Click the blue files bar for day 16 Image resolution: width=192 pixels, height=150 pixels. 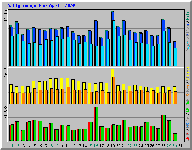tap(96, 33)
